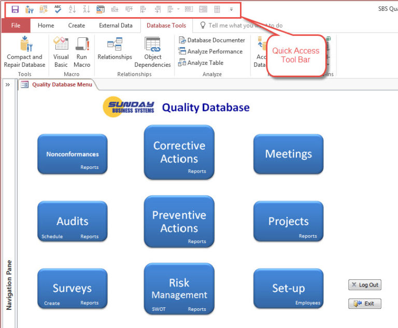Run the Spelling check (ABC) icon
The height and width of the screenshot is (328, 398).
point(58,9)
